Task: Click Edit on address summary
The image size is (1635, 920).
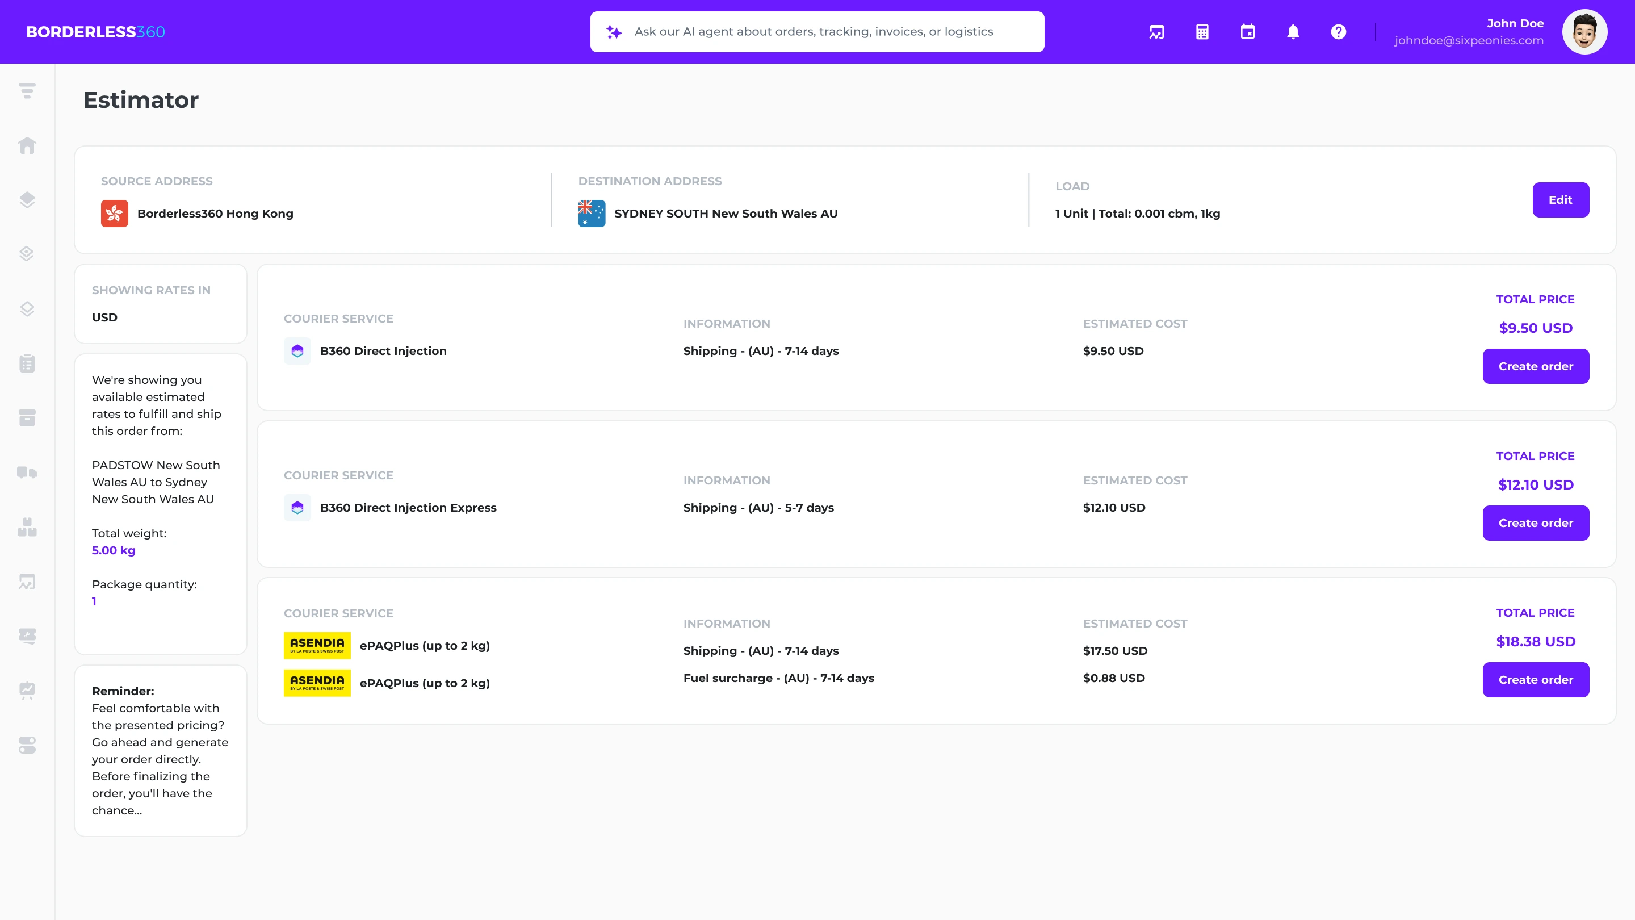Action: (x=1560, y=200)
